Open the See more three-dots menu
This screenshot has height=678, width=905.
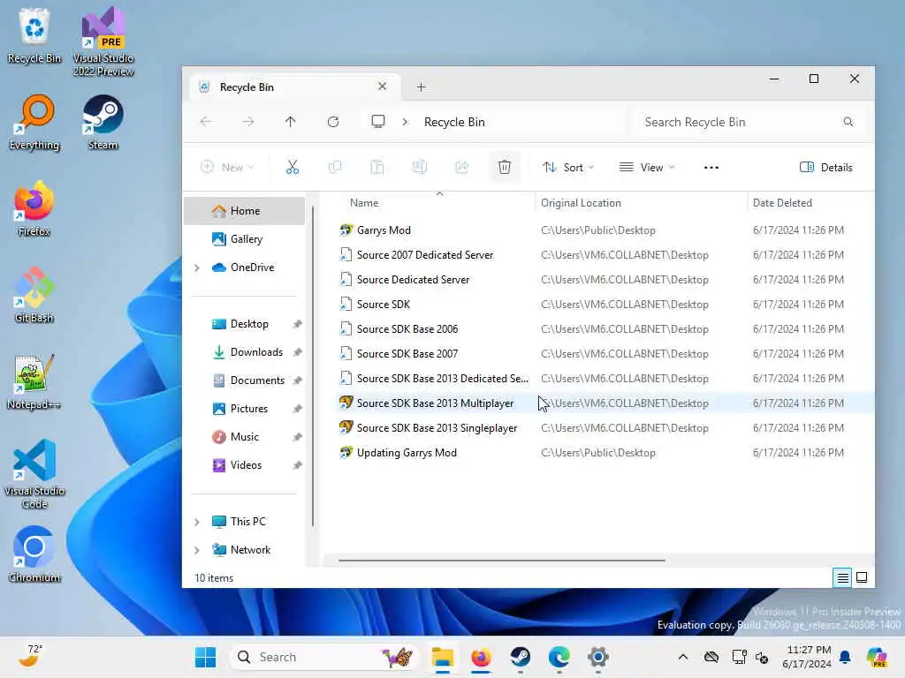click(711, 167)
